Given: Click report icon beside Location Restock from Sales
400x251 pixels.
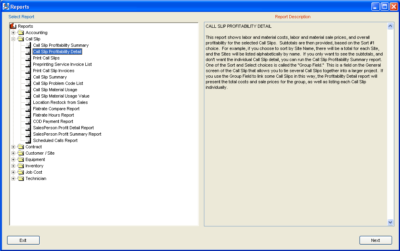Looking at the screenshot, I should tap(28, 102).
